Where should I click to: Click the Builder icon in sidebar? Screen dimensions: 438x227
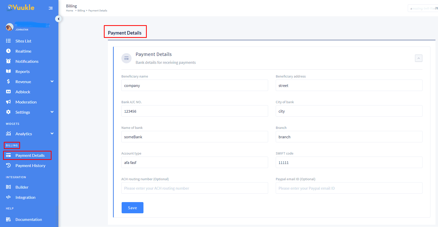pyautogui.click(x=8, y=187)
